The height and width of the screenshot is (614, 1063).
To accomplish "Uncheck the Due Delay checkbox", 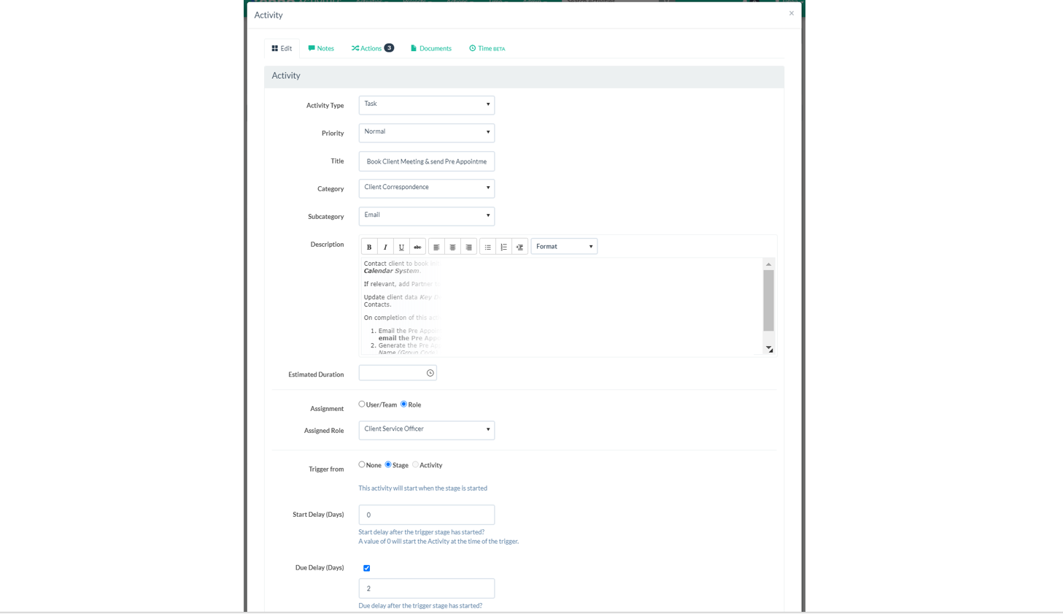I will (x=367, y=568).
